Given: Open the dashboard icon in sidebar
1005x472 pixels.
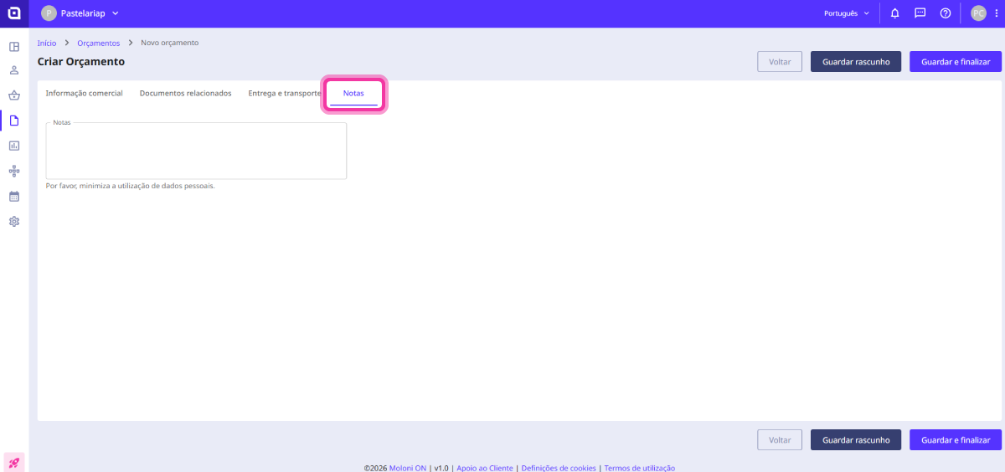Looking at the screenshot, I should pyautogui.click(x=14, y=46).
